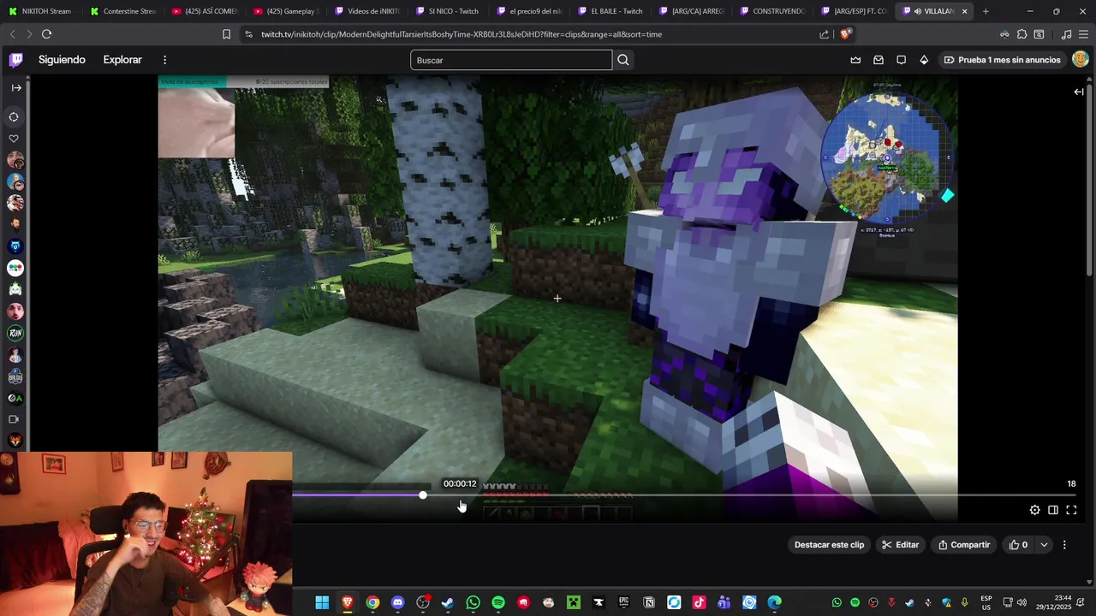Open Epic Games from the taskbar
The height and width of the screenshot is (616, 1096).
point(623,602)
